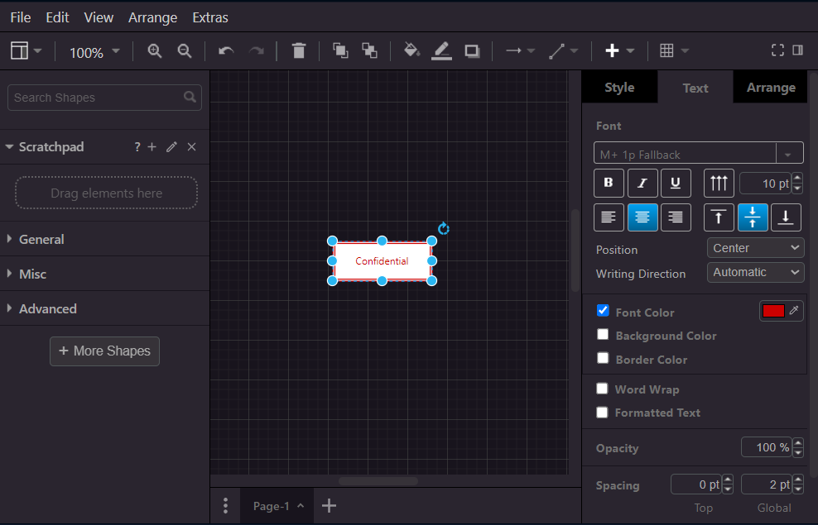Enable the Background Color checkbox
The width and height of the screenshot is (818, 525).
(603, 334)
